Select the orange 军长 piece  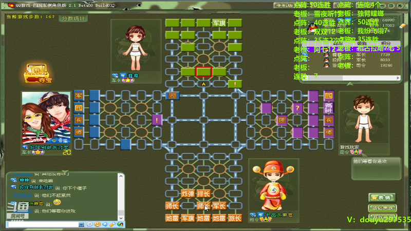click(x=219, y=206)
